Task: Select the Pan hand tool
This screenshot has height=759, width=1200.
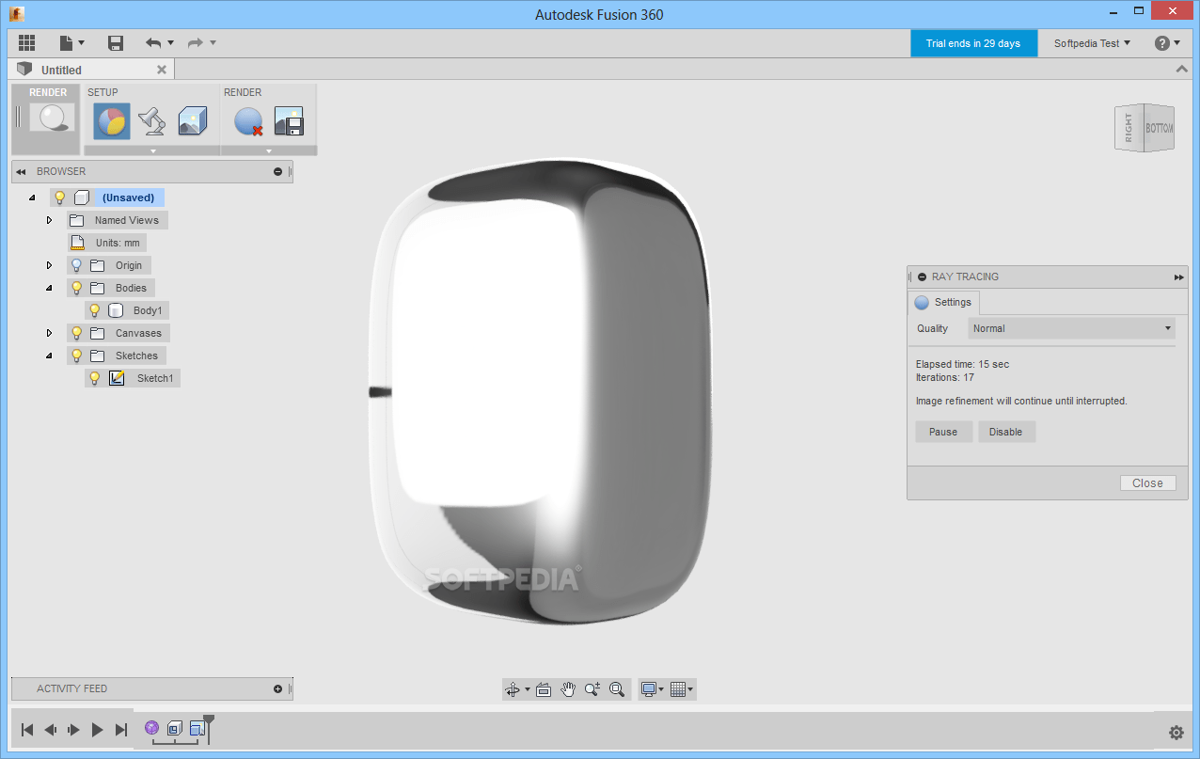Action: pyautogui.click(x=568, y=689)
